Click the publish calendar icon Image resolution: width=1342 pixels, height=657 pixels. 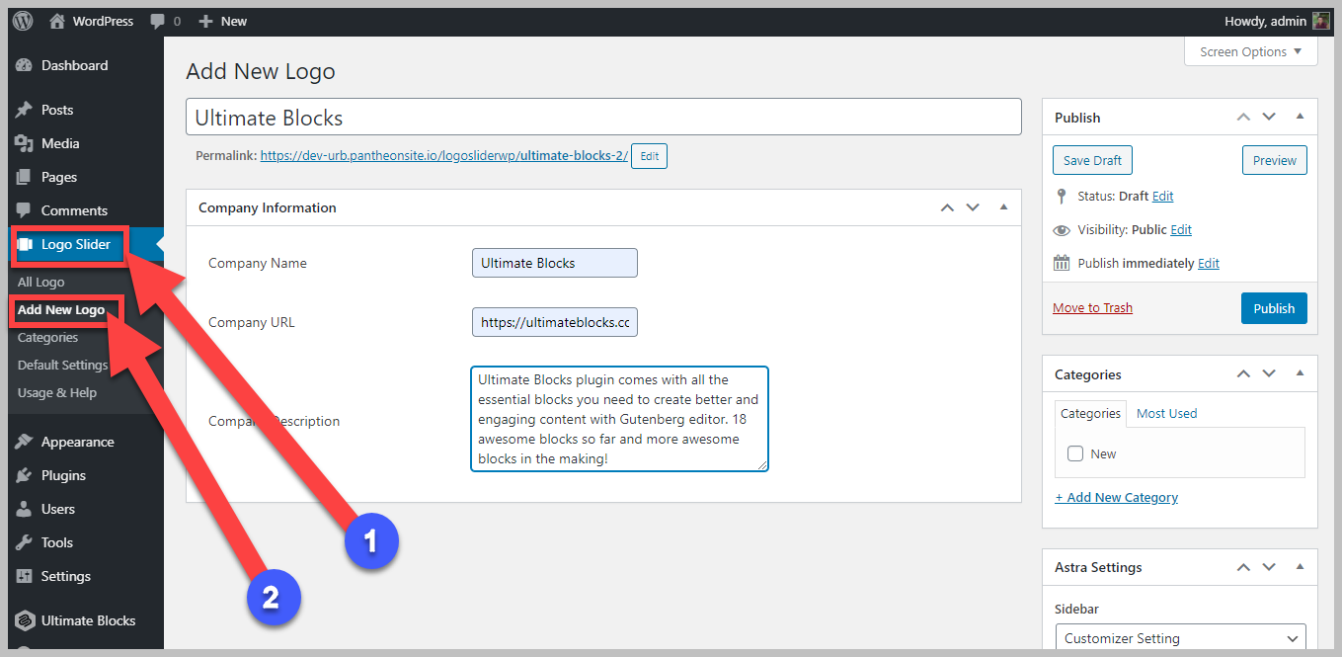(x=1062, y=263)
